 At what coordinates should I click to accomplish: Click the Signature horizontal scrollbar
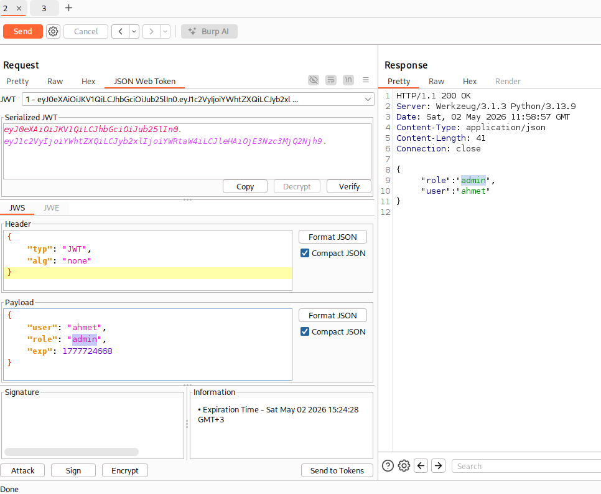(x=72, y=452)
